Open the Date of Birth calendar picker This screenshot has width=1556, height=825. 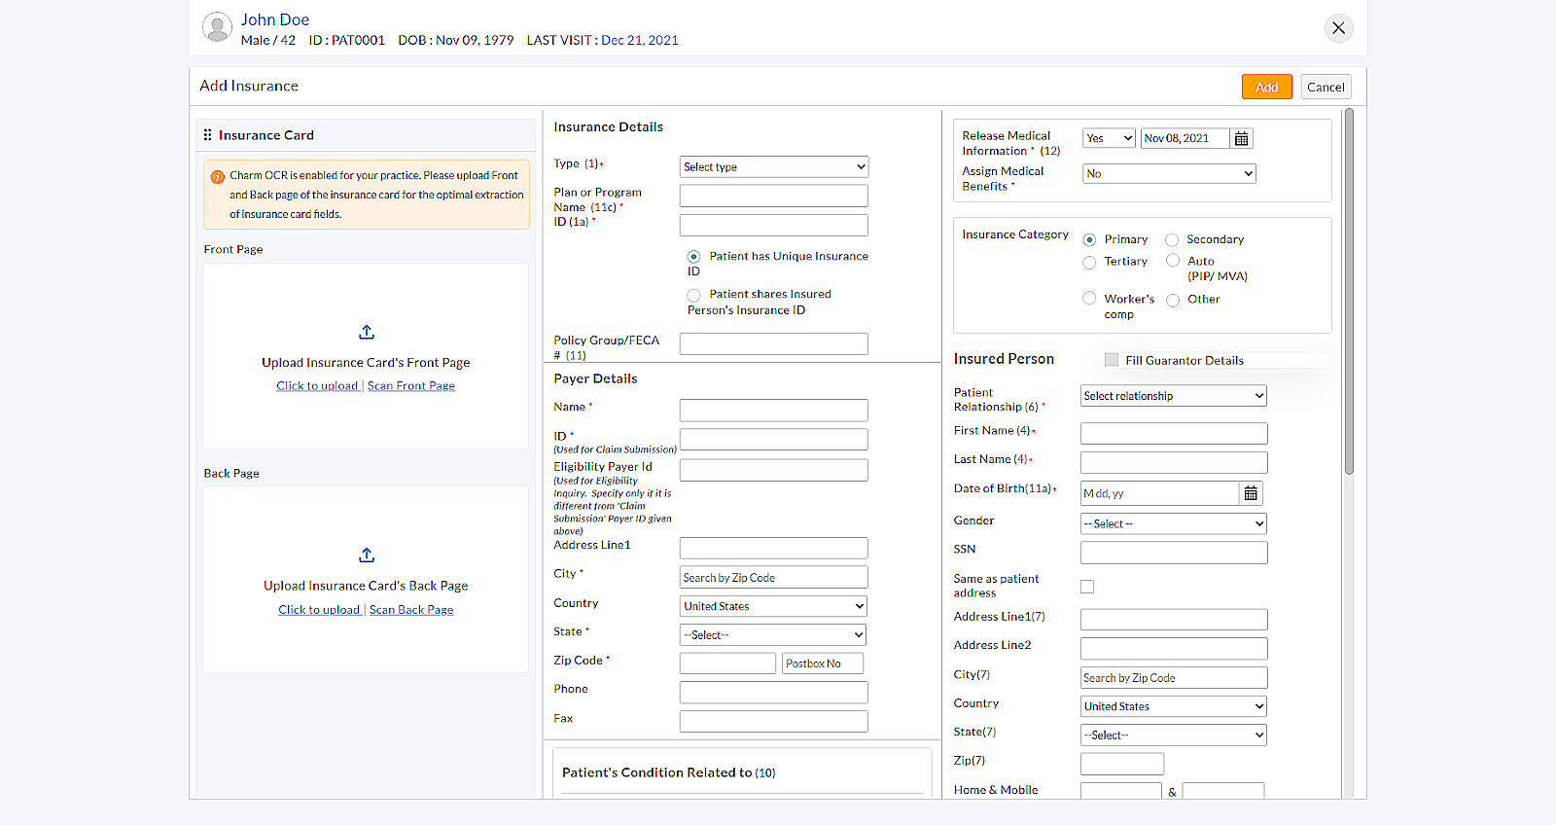(x=1251, y=494)
